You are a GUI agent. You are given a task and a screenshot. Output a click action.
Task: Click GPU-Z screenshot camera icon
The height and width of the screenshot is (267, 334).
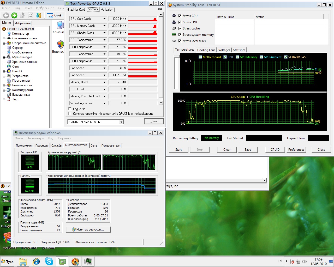coord(160,9)
